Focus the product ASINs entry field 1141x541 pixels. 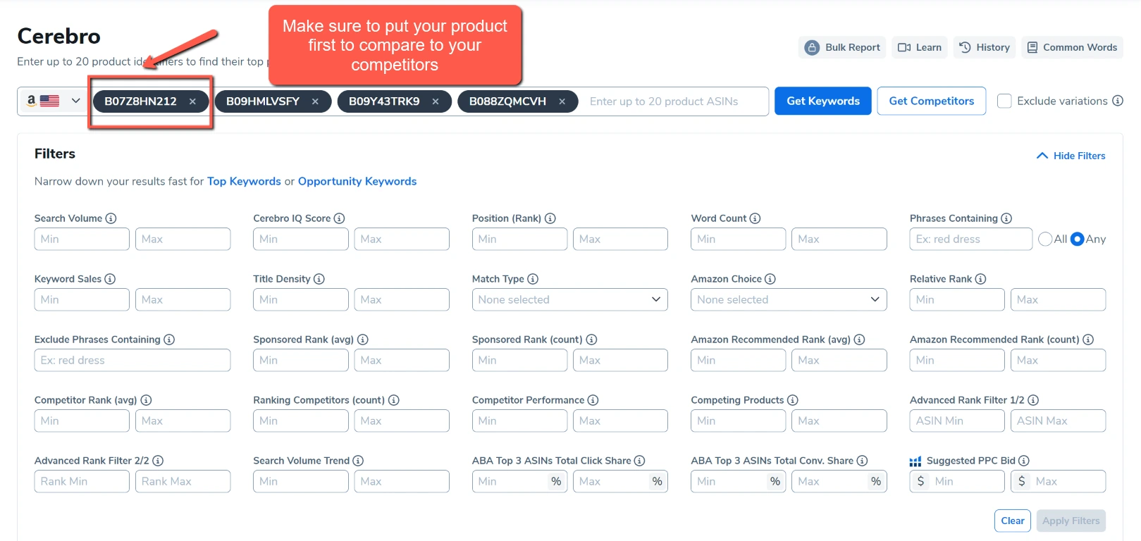click(x=675, y=101)
